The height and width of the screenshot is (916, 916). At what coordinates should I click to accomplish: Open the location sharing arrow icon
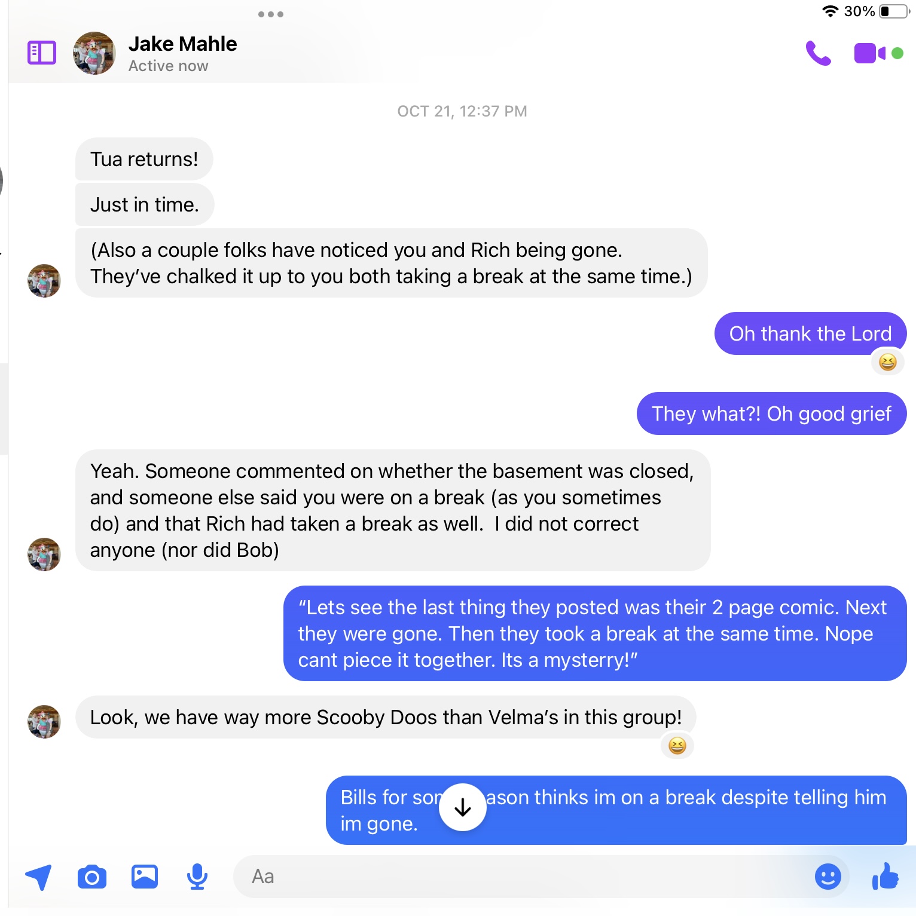[39, 877]
